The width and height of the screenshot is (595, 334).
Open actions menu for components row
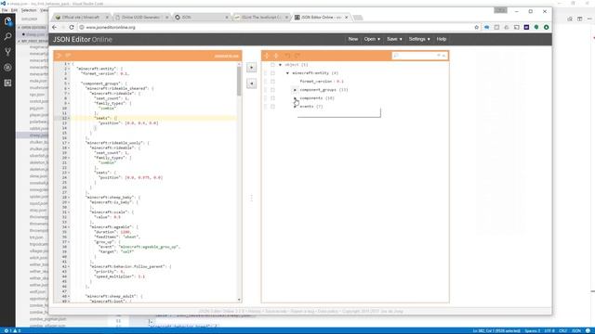click(272, 98)
